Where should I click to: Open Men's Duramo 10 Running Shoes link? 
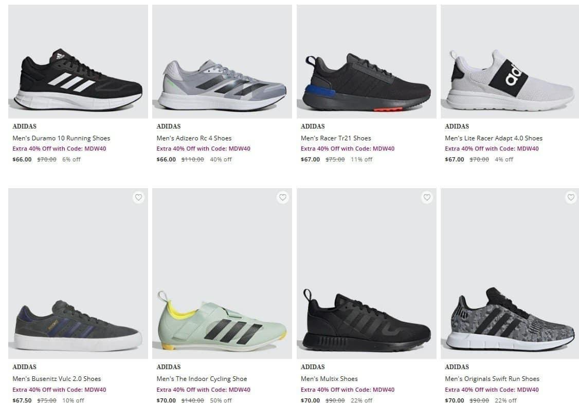tap(61, 138)
